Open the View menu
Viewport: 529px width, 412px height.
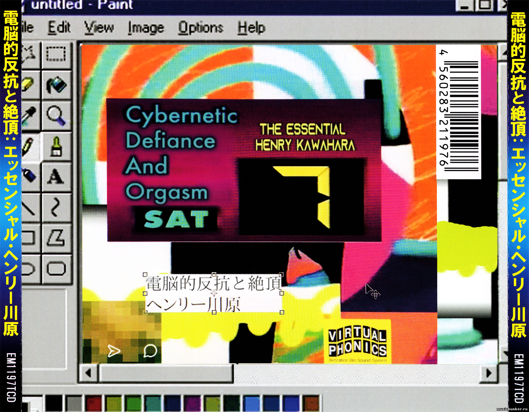99,28
